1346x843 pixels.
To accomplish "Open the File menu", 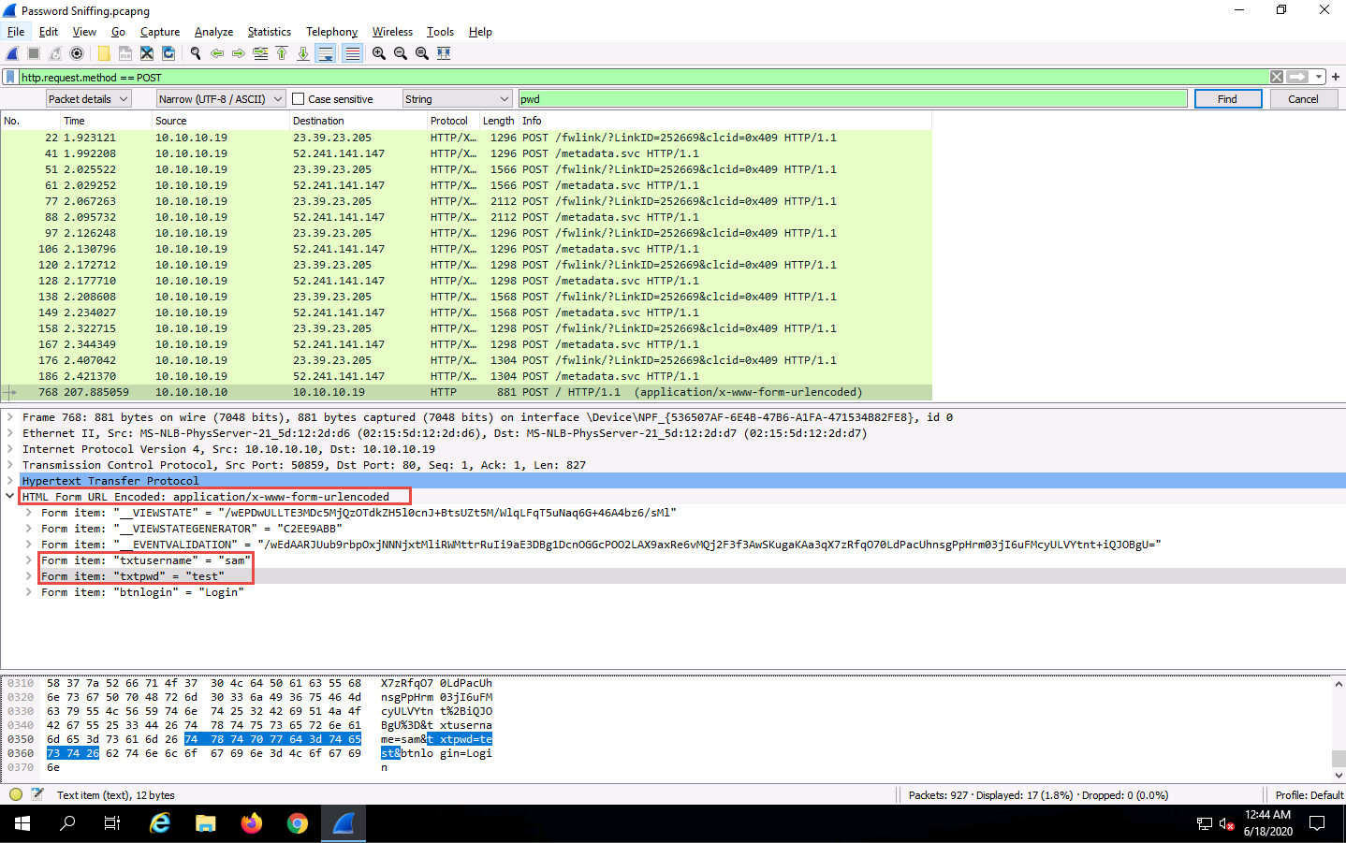I will click(x=16, y=32).
